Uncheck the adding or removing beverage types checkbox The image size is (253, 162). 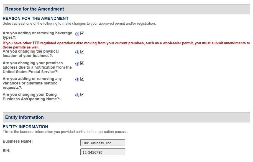82,34
